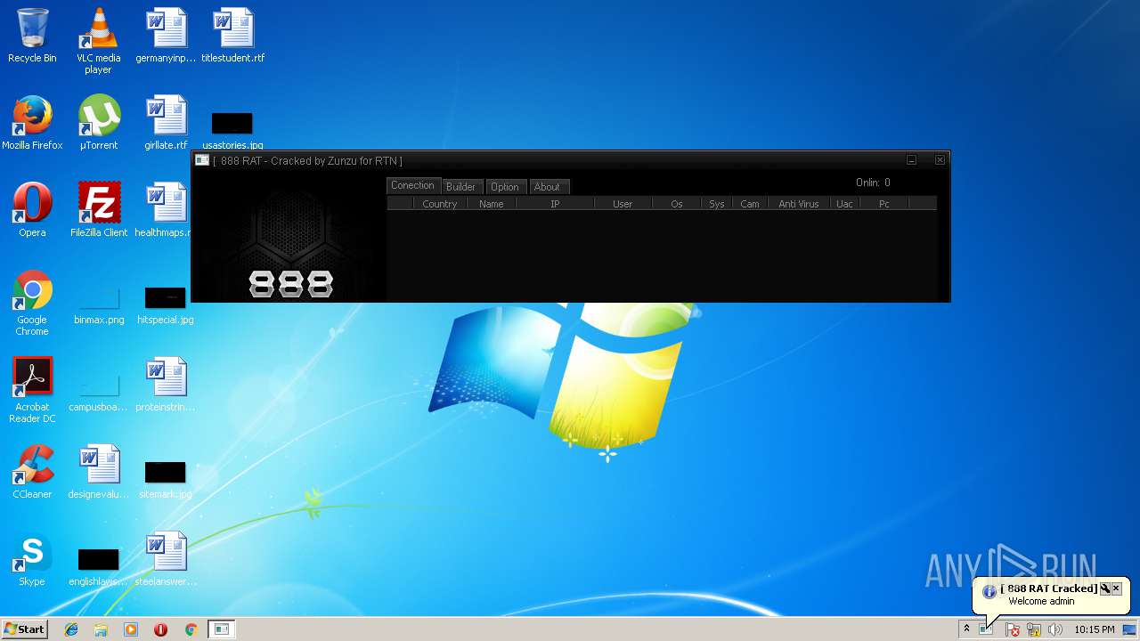Open Windows Media Player taskbar icon
Screen dimensions: 1140x641
click(131, 629)
